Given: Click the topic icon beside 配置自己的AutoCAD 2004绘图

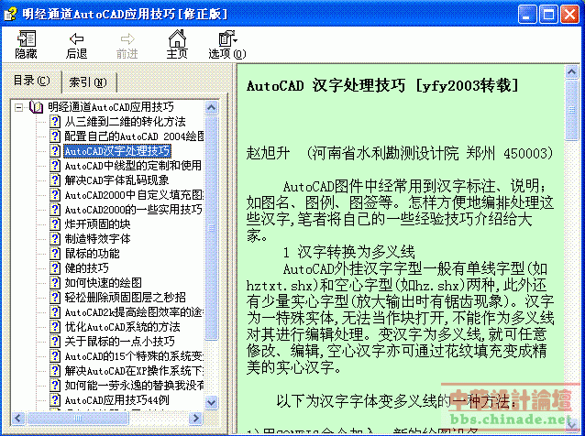Looking at the screenshot, I should click(55, 136).
